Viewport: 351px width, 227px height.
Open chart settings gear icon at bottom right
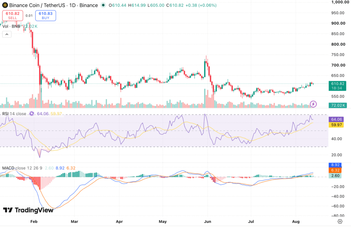(x=340, y=222)
